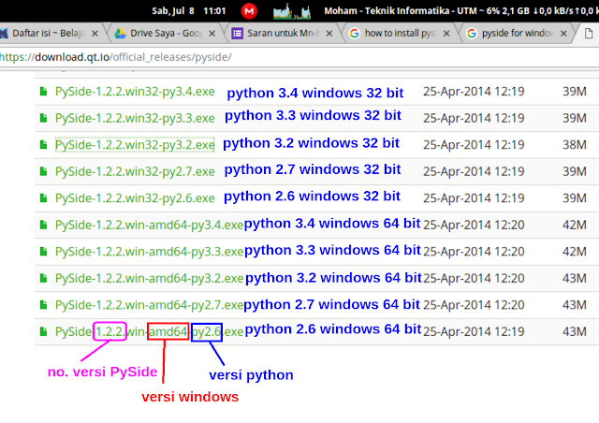Click '25-Apr-2014 12:19' in win32-py2.7 row
The image size is (599, 423).
pyautogui.click(x=474, y=171)
